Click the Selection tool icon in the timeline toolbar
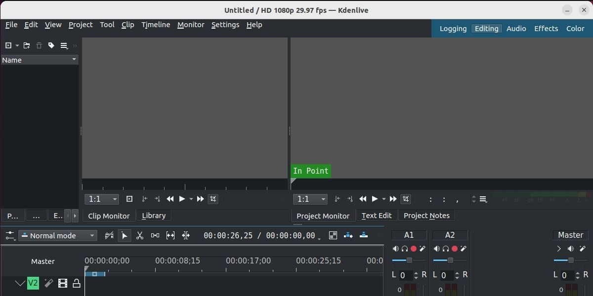The height and width of the screenshot is (296, 593). click(x=125, y=235)
